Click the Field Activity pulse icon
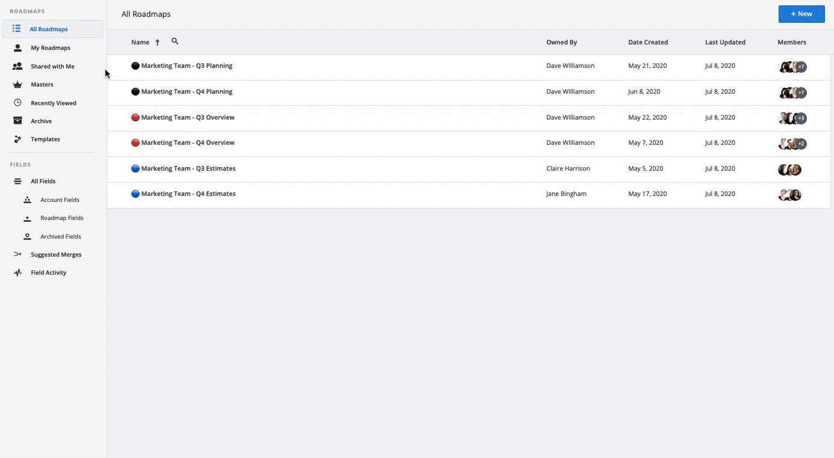This screenshot has height=458, width=834. pyautogui.click(x=17, y=273)
